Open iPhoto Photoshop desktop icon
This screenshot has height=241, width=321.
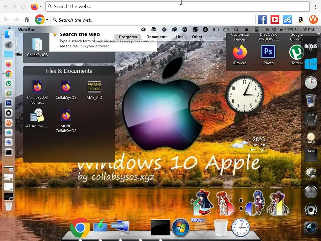268,55
